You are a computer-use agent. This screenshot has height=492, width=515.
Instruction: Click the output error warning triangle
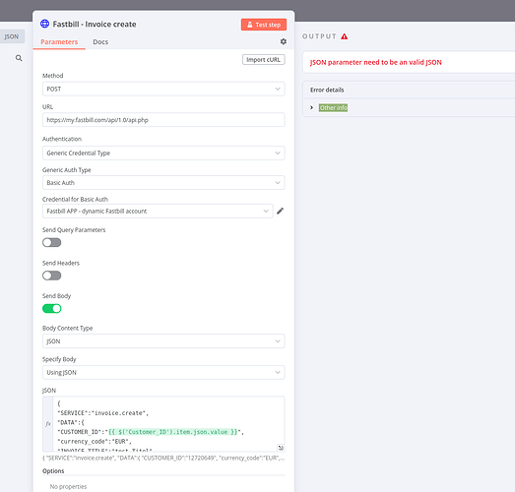(x=344, y=36)
